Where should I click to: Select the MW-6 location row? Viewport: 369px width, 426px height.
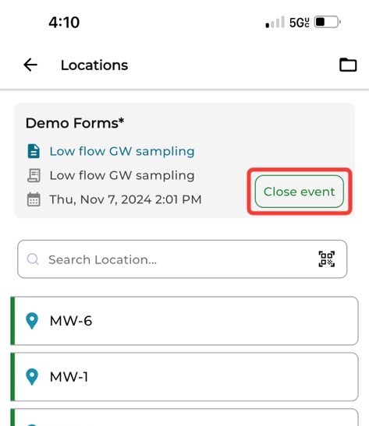pos(184,321)
